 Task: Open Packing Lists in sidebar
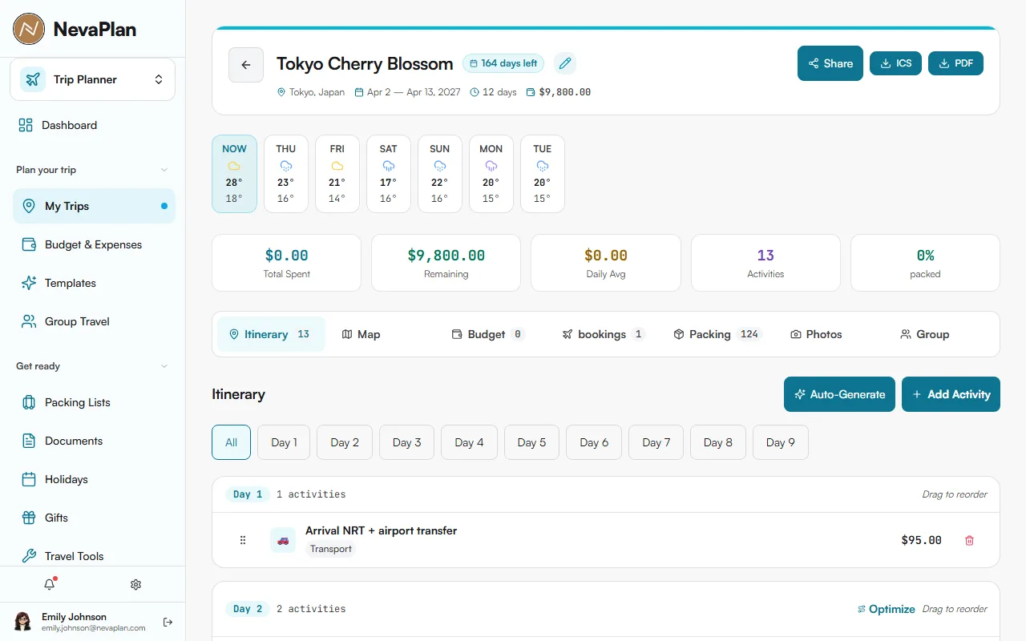pyautogui.click(x=94, y=402)
